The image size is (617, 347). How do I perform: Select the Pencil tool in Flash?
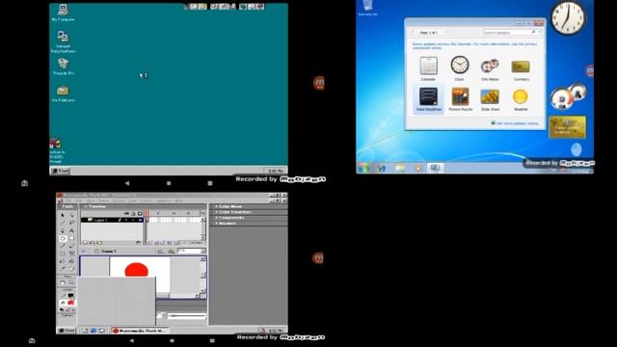pos(62,246)
